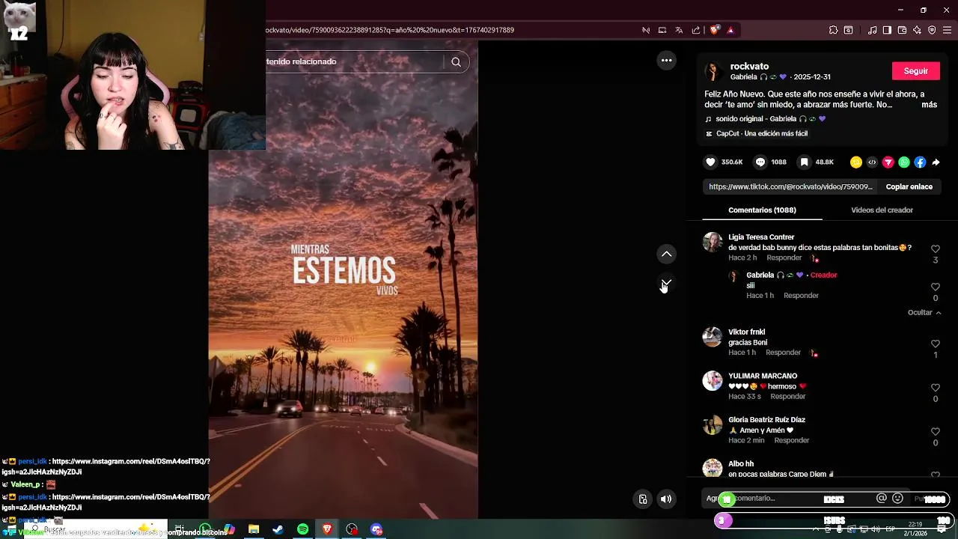The width and height of the screenshot is (958, 539).
Task: Save video with the bookmark icon
Action: pos(804,162)
